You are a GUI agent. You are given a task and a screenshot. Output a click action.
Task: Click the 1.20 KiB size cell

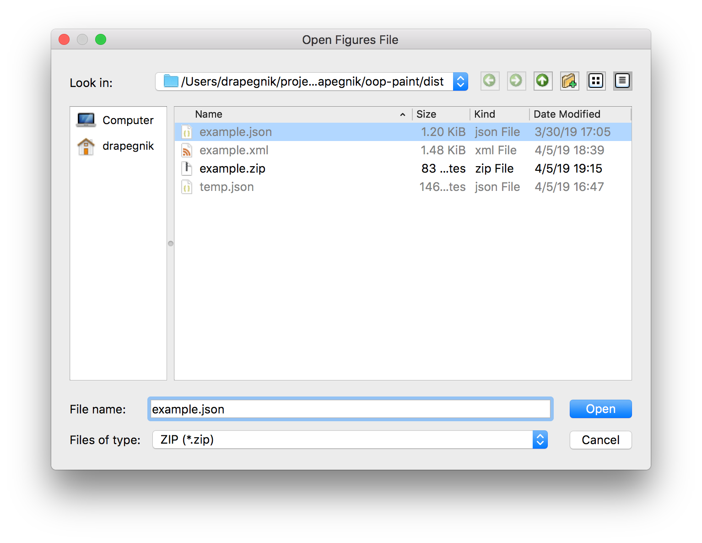coord(443,132)
